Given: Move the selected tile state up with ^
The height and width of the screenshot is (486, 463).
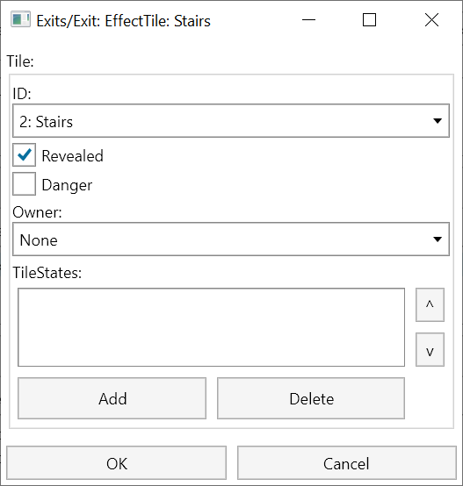Looking at the screenshot, I should (430, 304).
